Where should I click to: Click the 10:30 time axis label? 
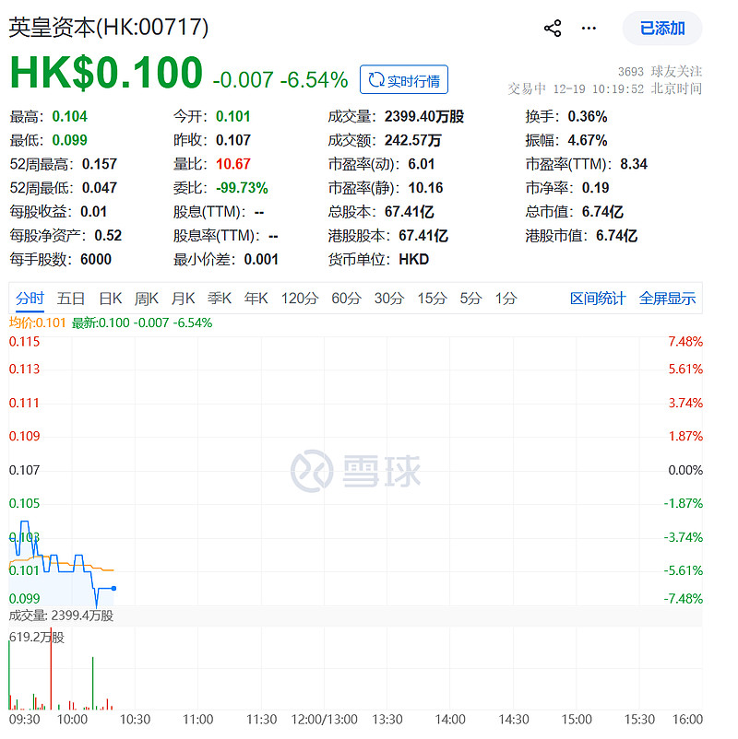135,720
